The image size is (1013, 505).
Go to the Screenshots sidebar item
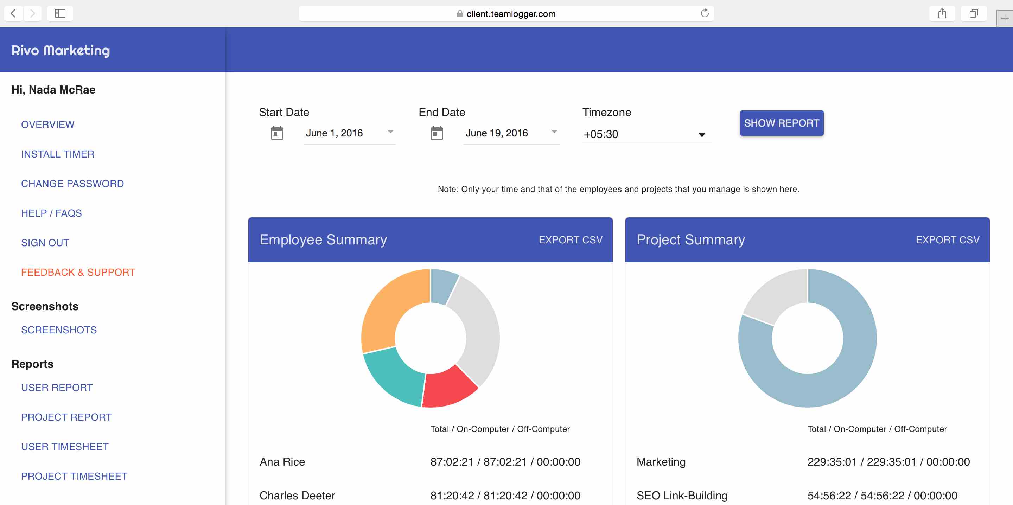tap(59, 330)
